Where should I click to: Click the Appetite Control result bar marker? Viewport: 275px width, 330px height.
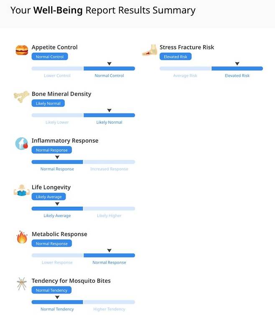click(x=109, y=64)
